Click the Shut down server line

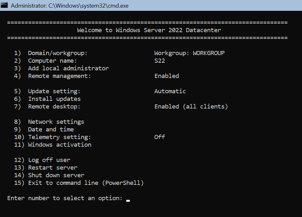click(49, 175)
